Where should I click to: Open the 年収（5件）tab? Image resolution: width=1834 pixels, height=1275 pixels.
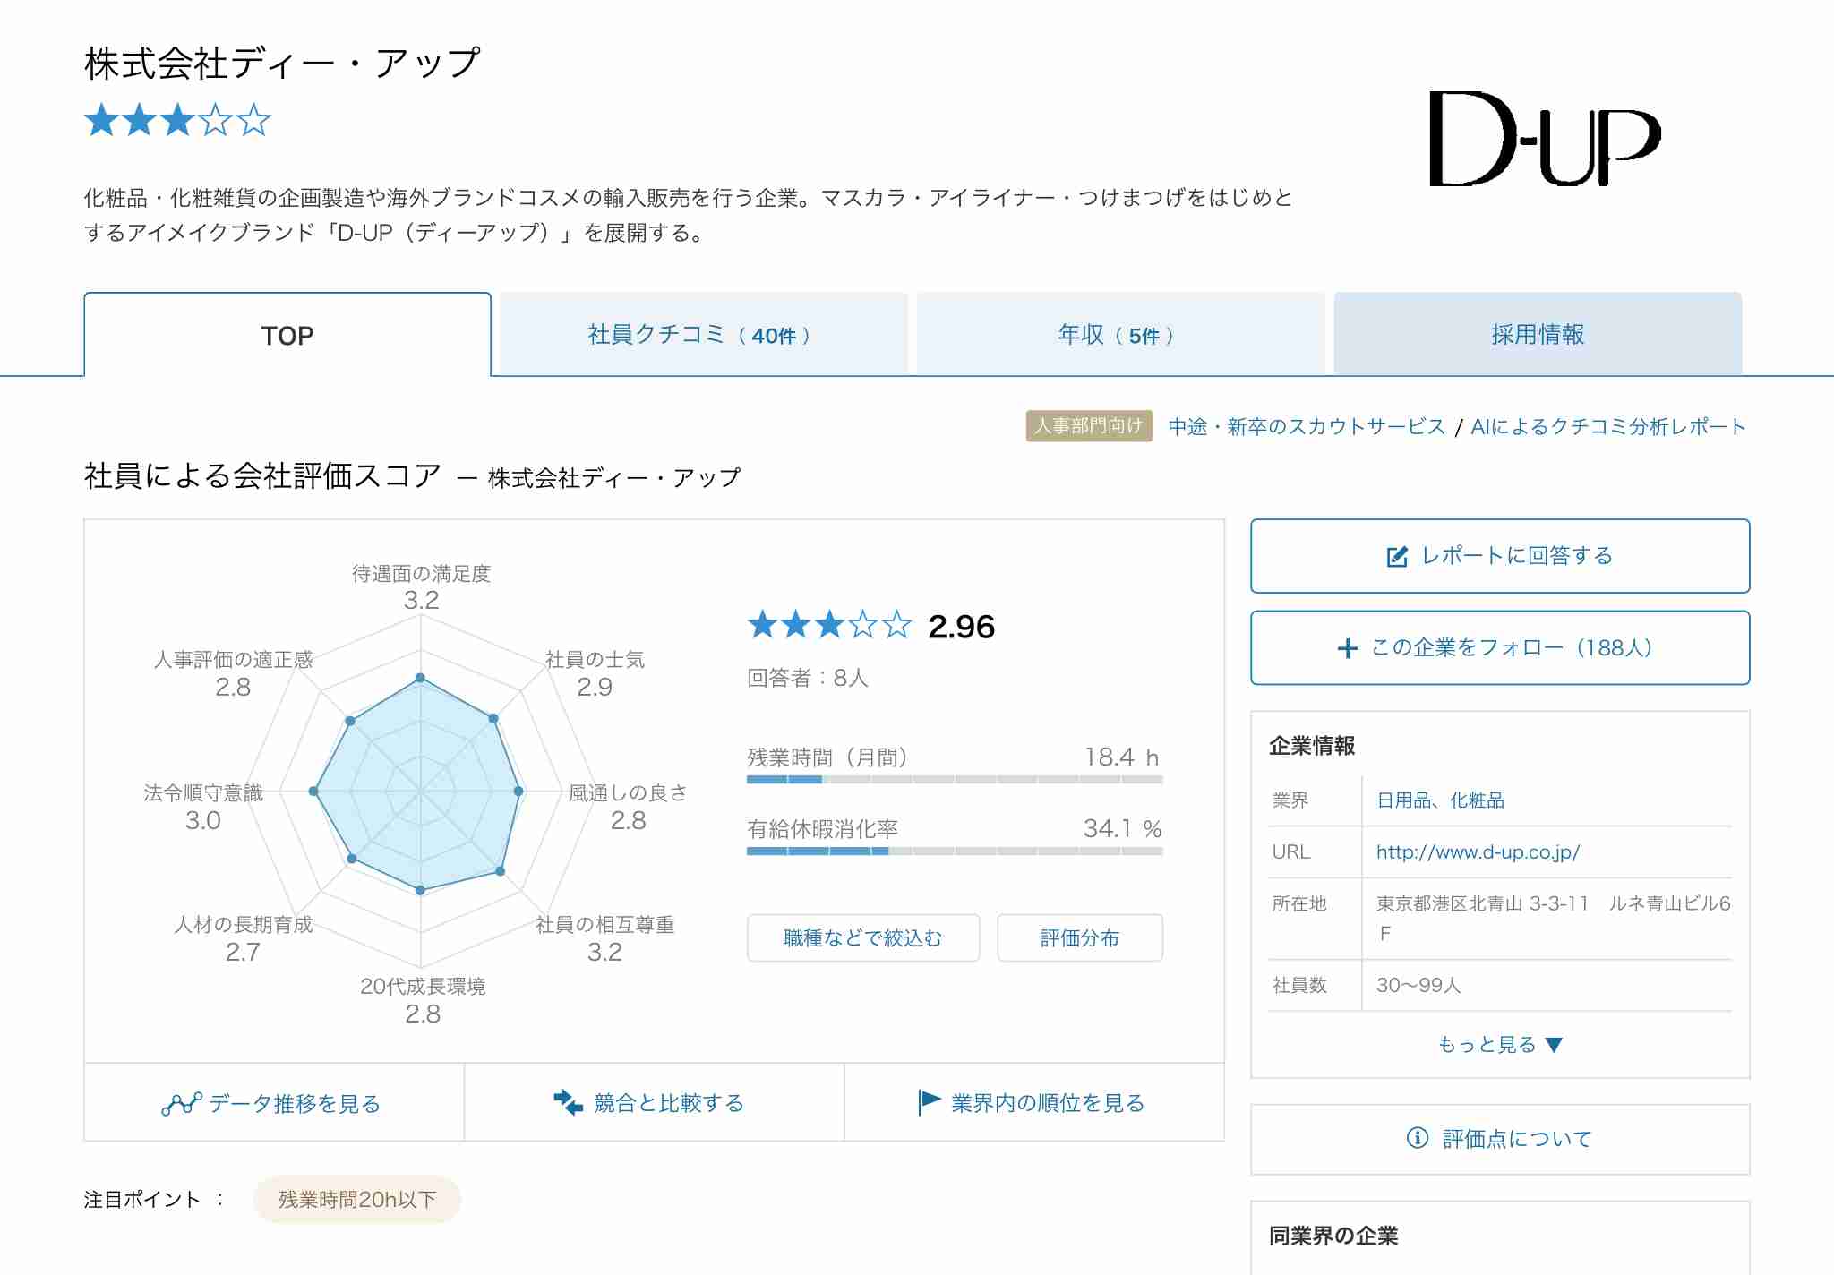pyautogui.click(x=1117, y=336)
